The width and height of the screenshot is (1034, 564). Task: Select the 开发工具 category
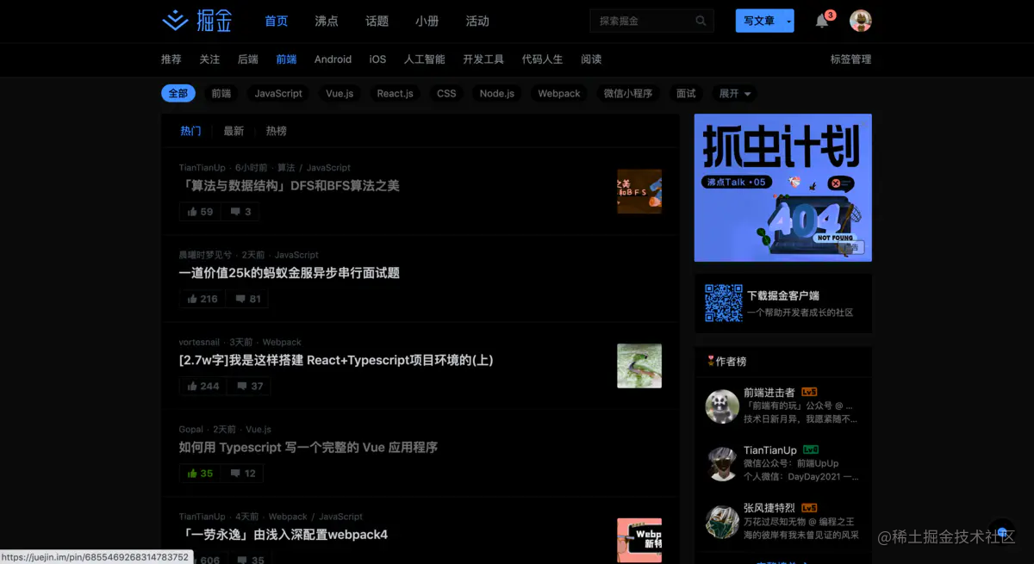point(483,59)
